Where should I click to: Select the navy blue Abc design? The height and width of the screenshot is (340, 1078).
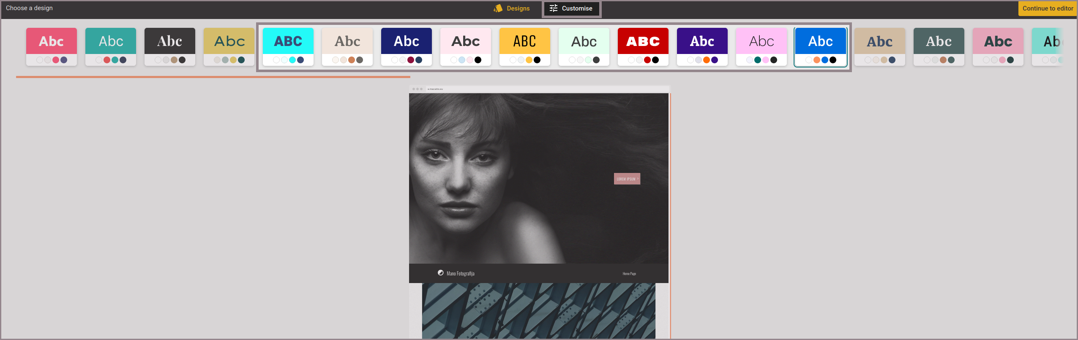[406, 41]
